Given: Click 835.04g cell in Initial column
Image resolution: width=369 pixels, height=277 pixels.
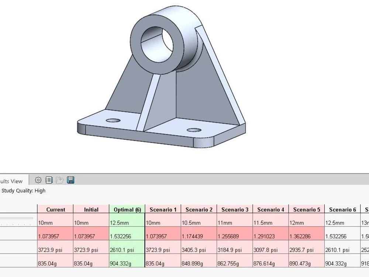Looking at the screenshot, I should point(91,260).
